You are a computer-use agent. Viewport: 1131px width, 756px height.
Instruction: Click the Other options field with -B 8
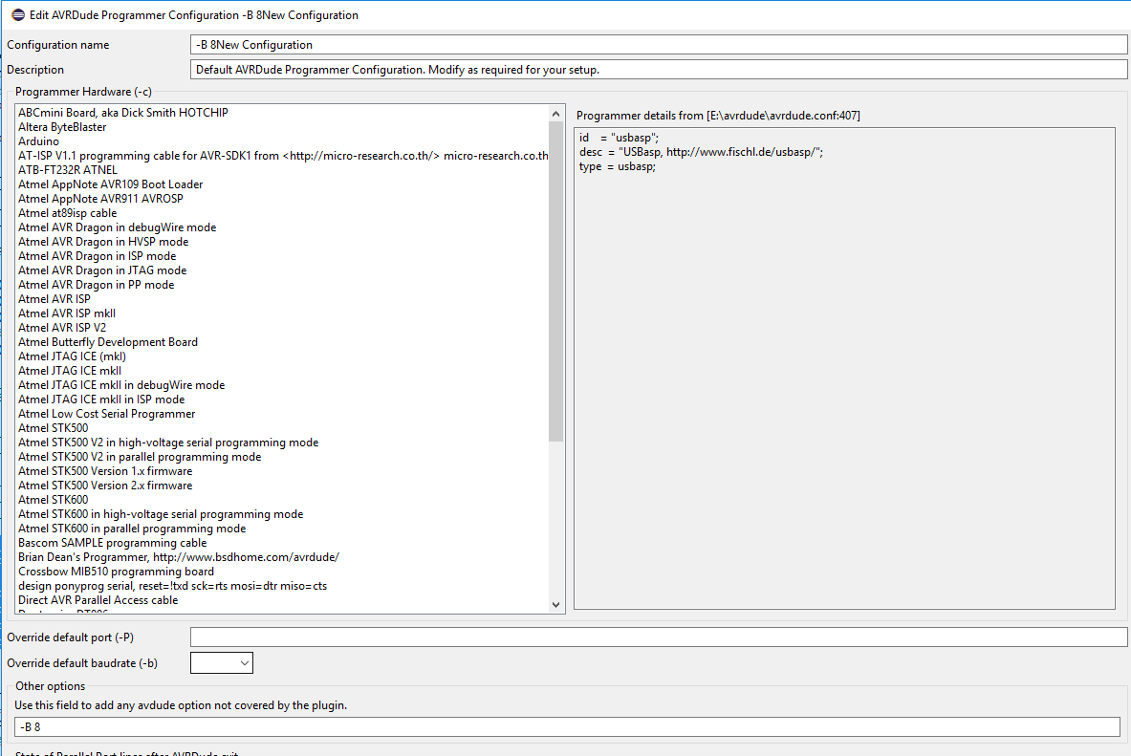coord(567,727)
